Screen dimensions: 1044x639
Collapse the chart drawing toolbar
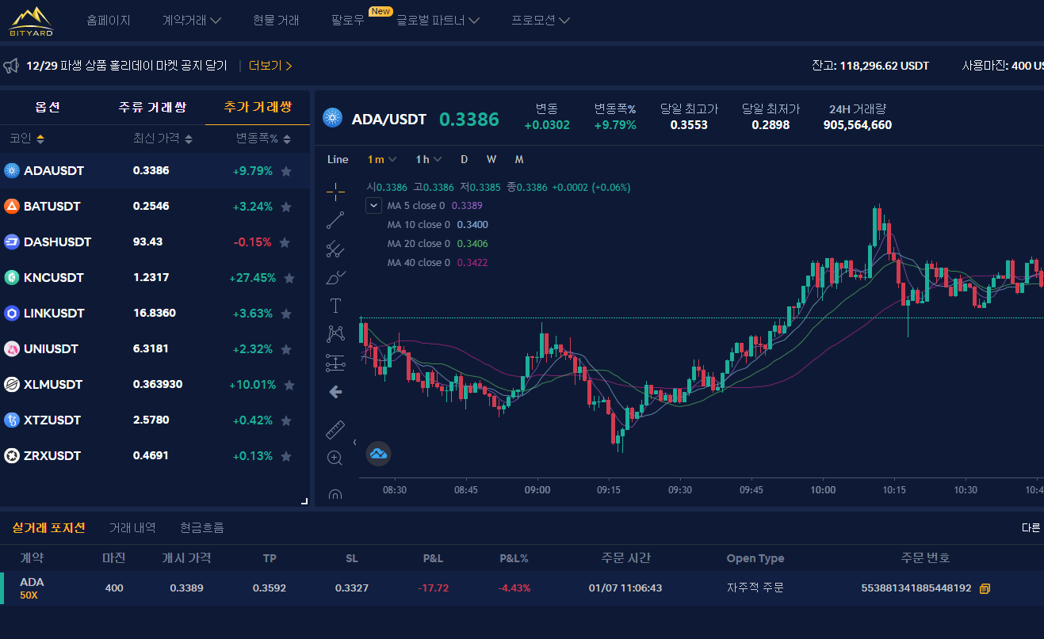click(354, 442)
